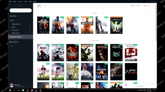The height and width of the screenshot is (92, 165).
Task: Focus the search games field
Action: pos(21,10)
